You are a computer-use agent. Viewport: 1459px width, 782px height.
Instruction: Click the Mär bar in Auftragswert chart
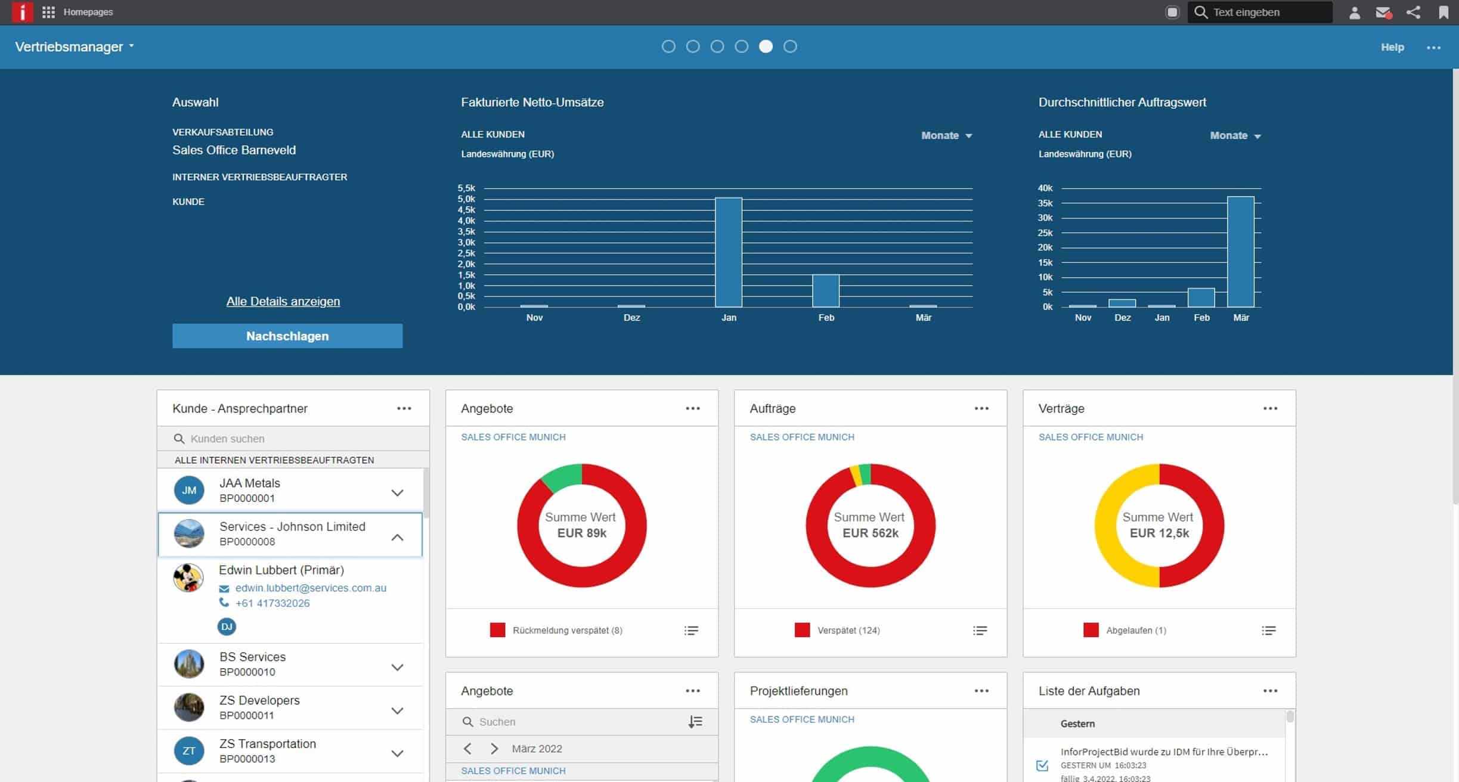(x=1241, y=252)
